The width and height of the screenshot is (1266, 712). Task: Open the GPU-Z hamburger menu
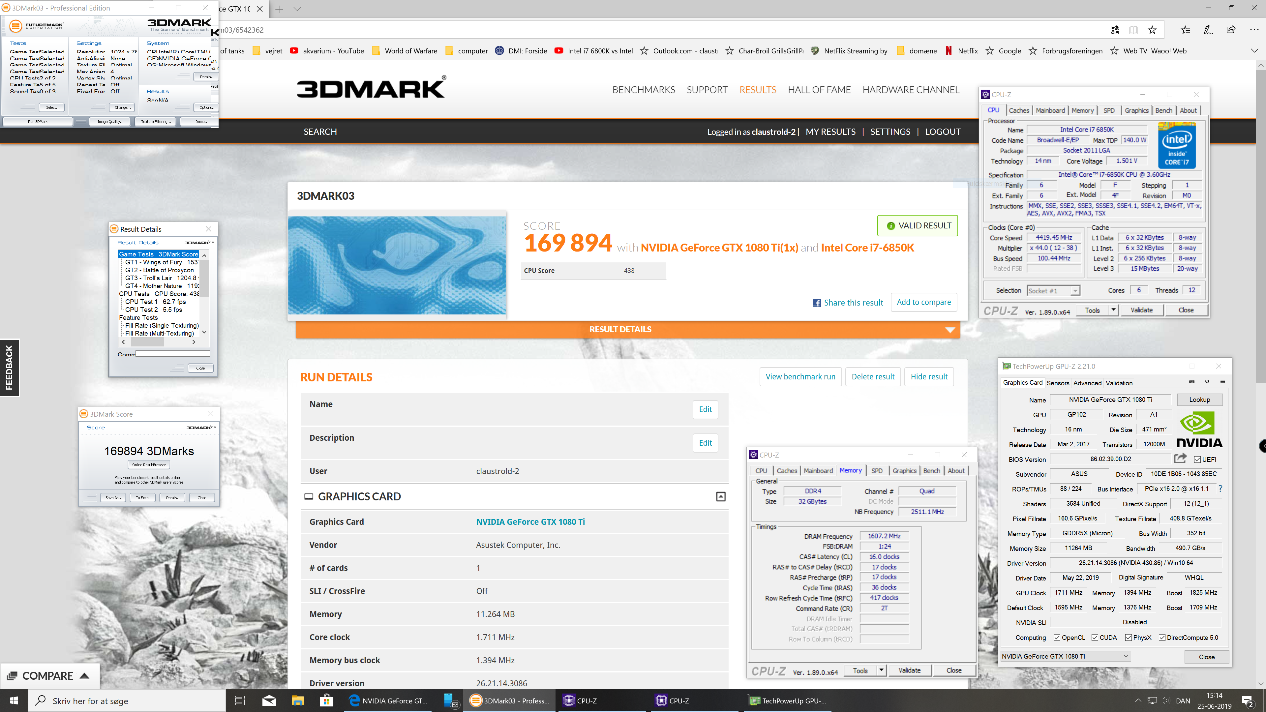pyautogui.click(x=1222, y=382)
